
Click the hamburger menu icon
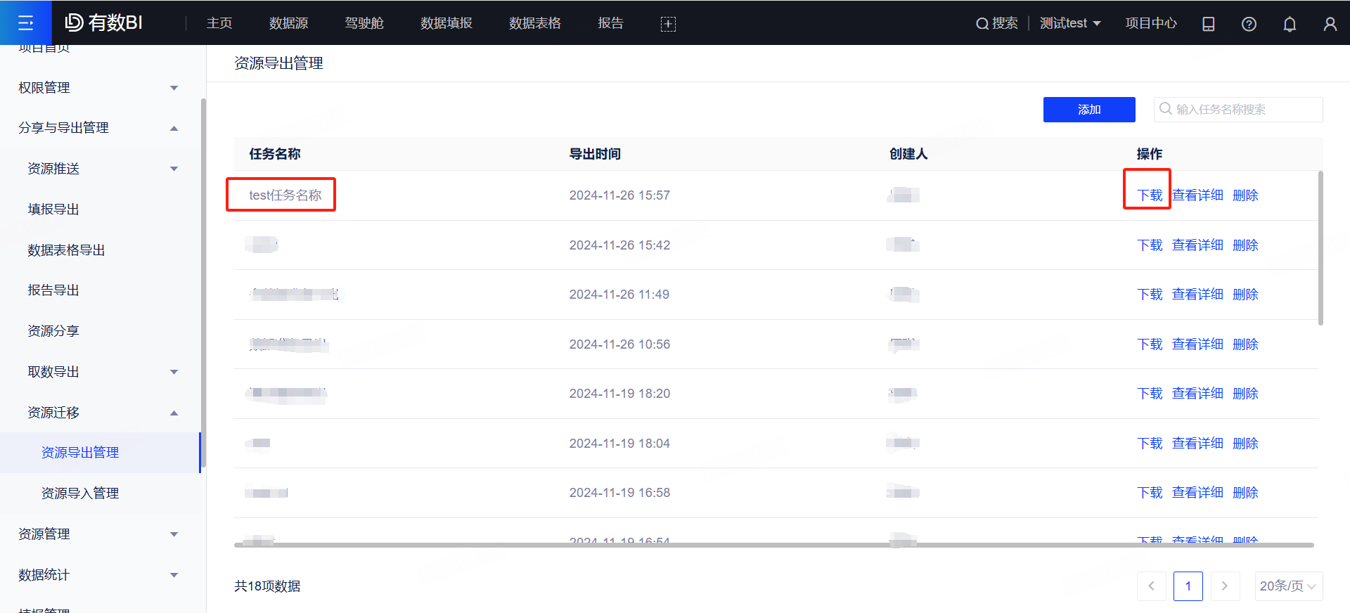(x=25, y=23)
